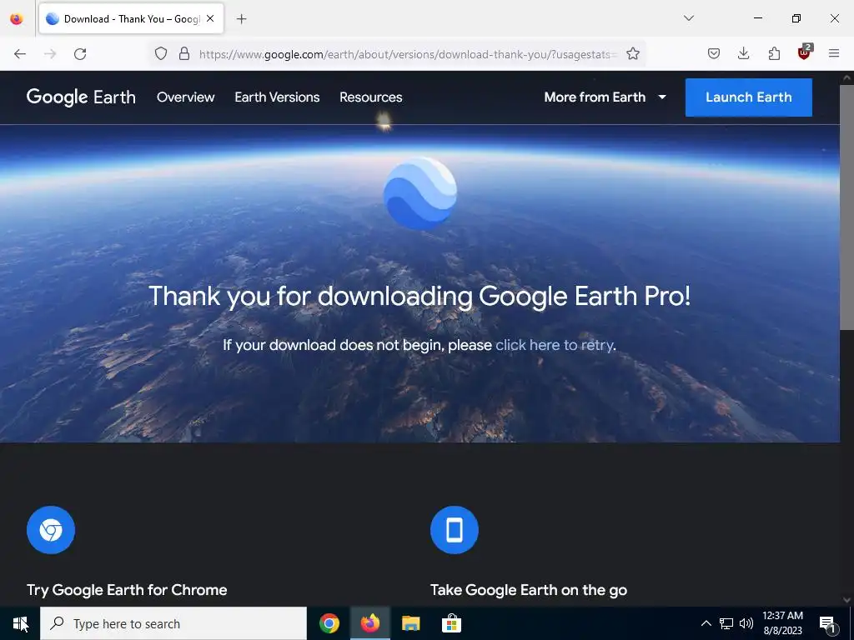This screenshot has width=854, height=640.
Task: Go to Google Earth home logo
Action: pyautogui.click(x=81, y=97)
